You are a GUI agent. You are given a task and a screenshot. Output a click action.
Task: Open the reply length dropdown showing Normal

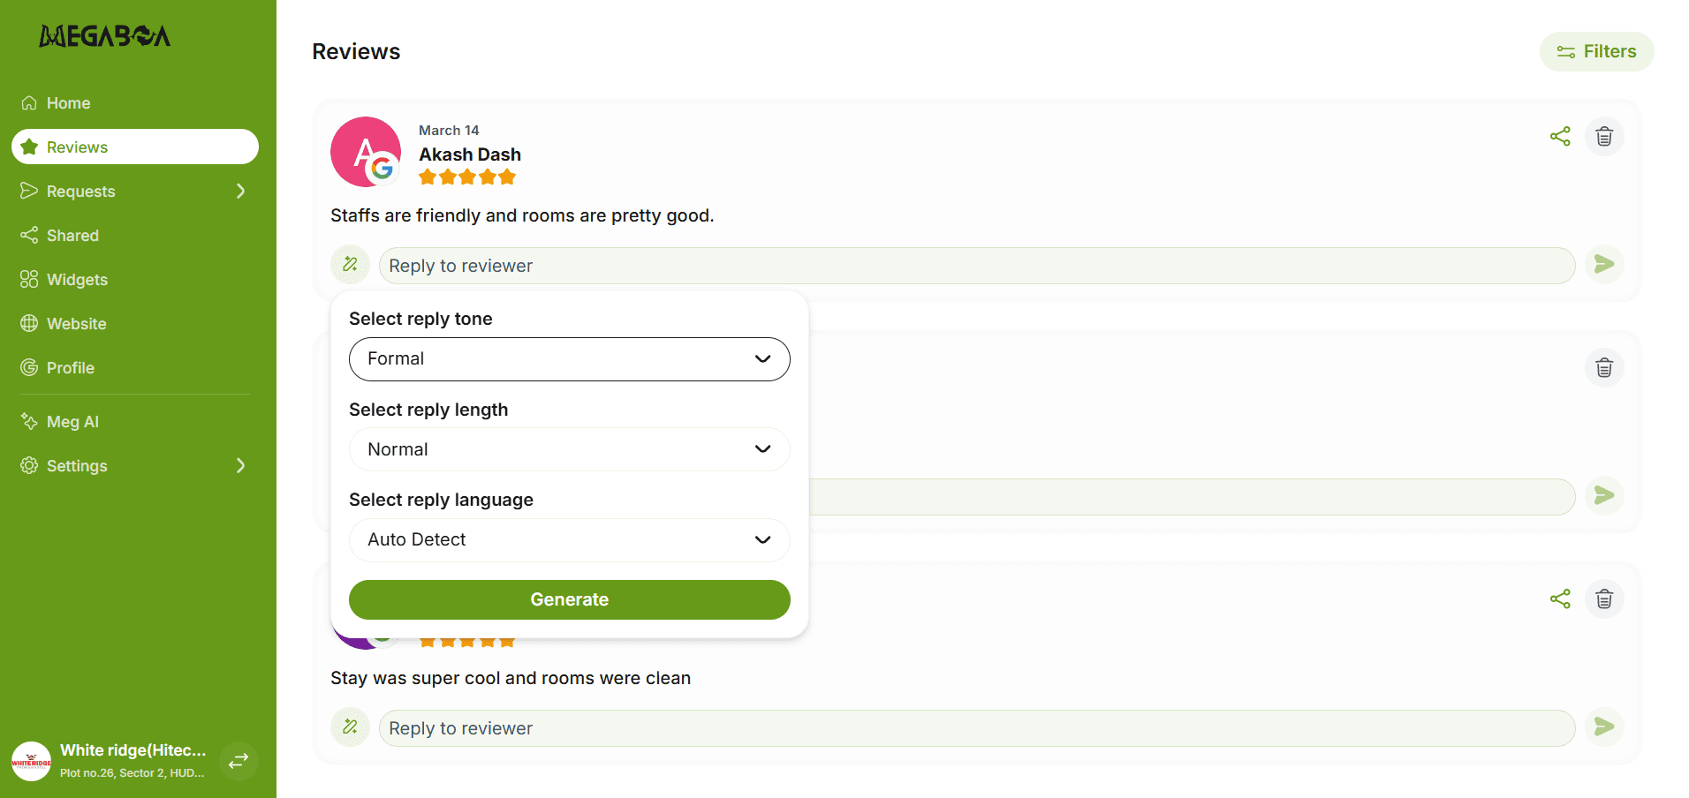click(569, 449)
